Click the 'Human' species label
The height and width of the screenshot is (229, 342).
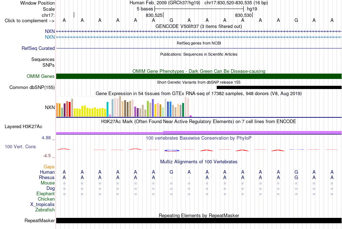(47, 172)
